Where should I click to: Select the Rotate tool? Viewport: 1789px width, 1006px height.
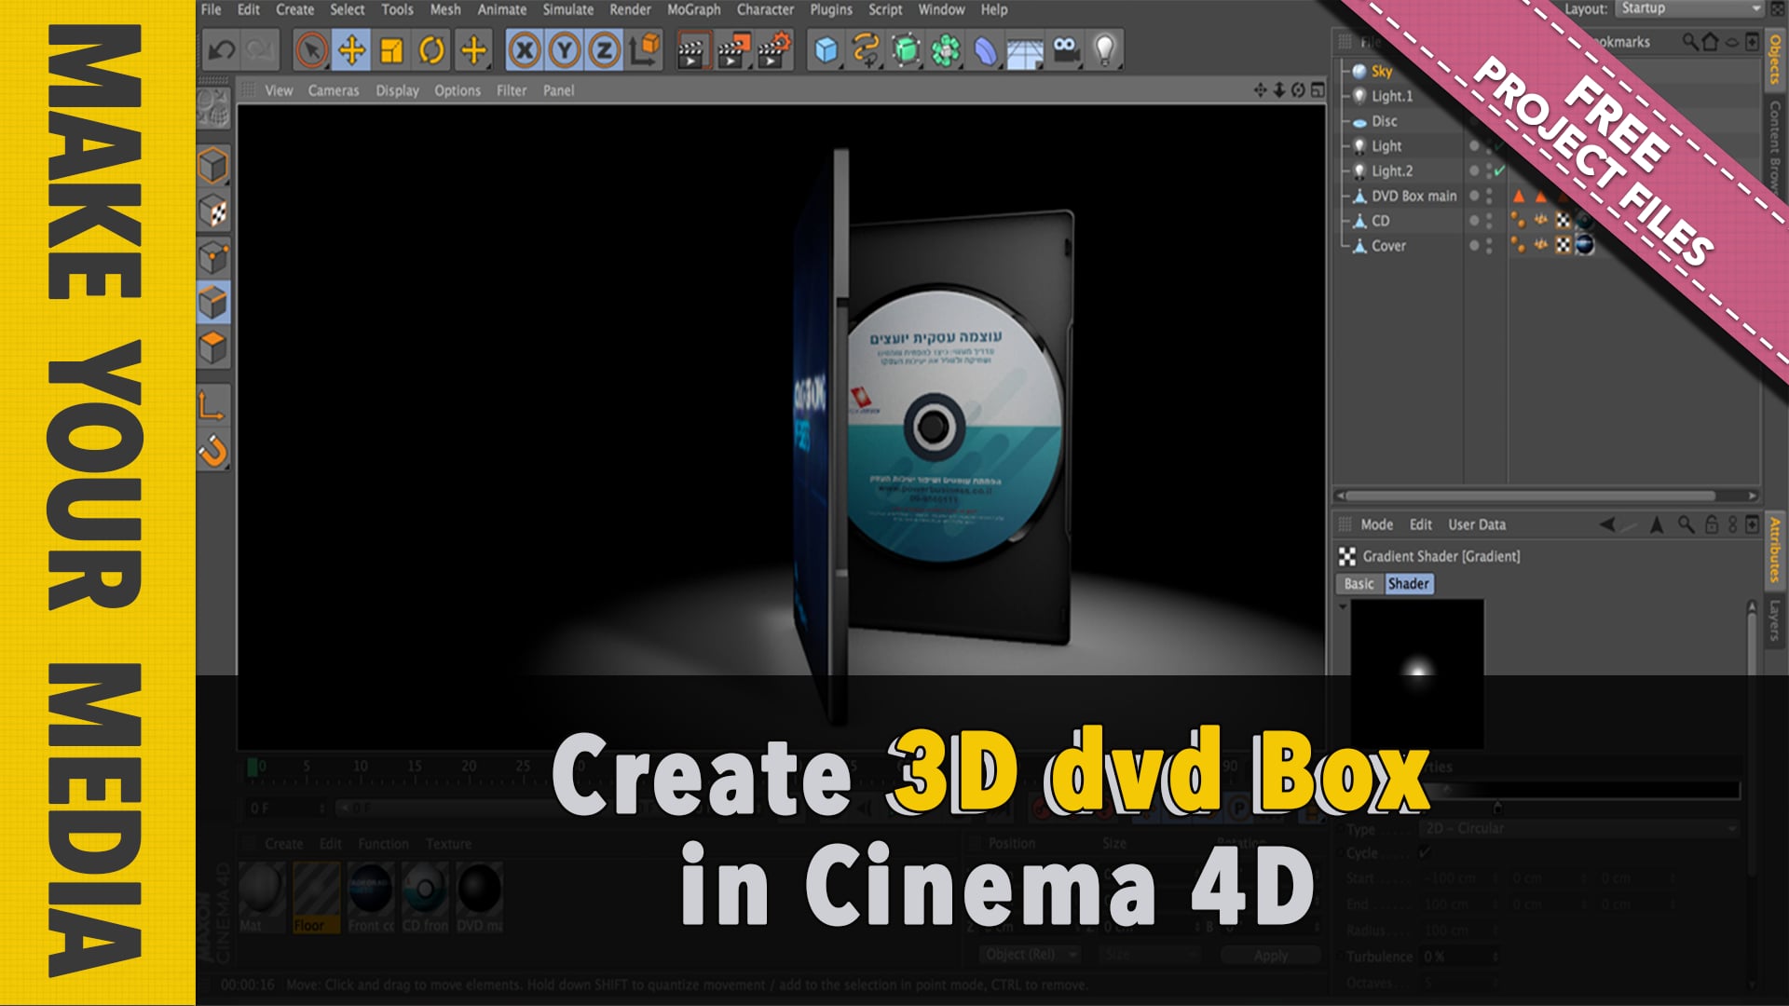point(433,51)
